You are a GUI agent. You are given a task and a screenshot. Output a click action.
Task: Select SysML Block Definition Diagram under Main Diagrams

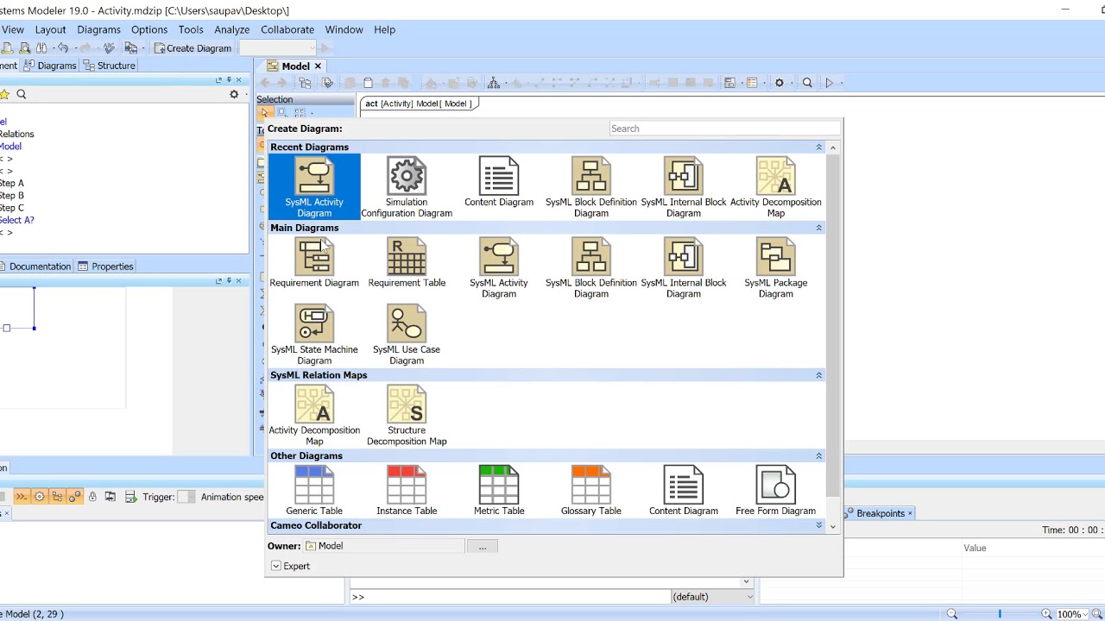coord(591,268)
